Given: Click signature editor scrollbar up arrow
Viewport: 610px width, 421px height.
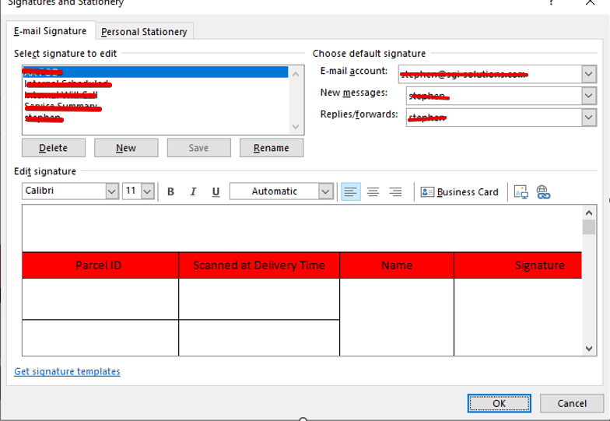Looking at the screenshot, I should pos(589,213).
